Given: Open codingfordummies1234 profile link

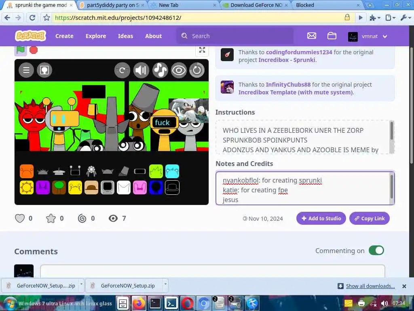Looking at the screenshot, I should [299, 52].
